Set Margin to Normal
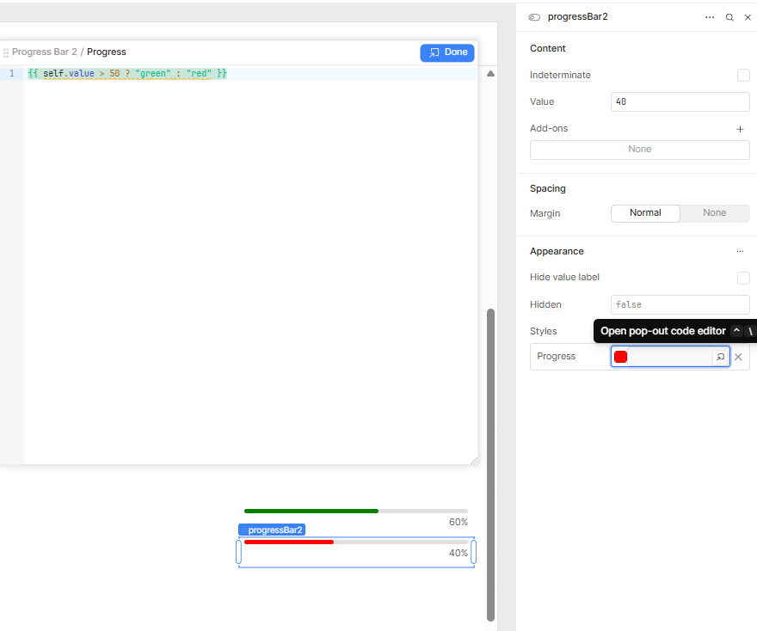 (645, 213)
